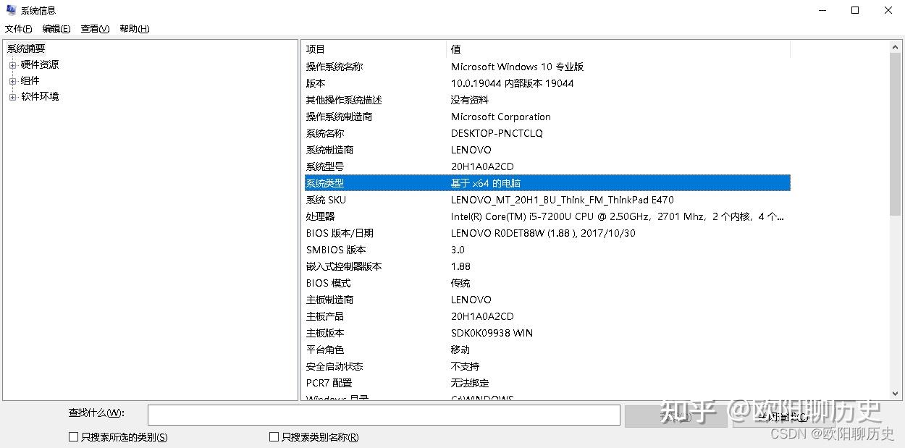Open the 编辑(E) menu
Screen dimensions: 905x448
pyautogui.click(x=55, y=28)
